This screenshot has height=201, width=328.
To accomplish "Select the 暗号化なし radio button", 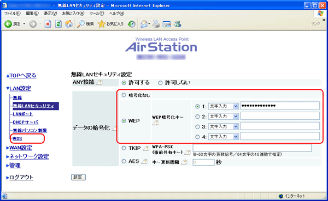I will [124, 95].
